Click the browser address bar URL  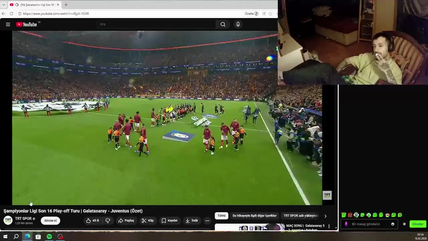click(x=56, y=14)
